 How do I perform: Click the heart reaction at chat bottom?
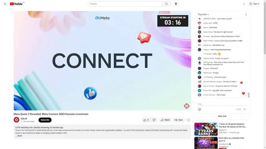click(x=243, y=94)
